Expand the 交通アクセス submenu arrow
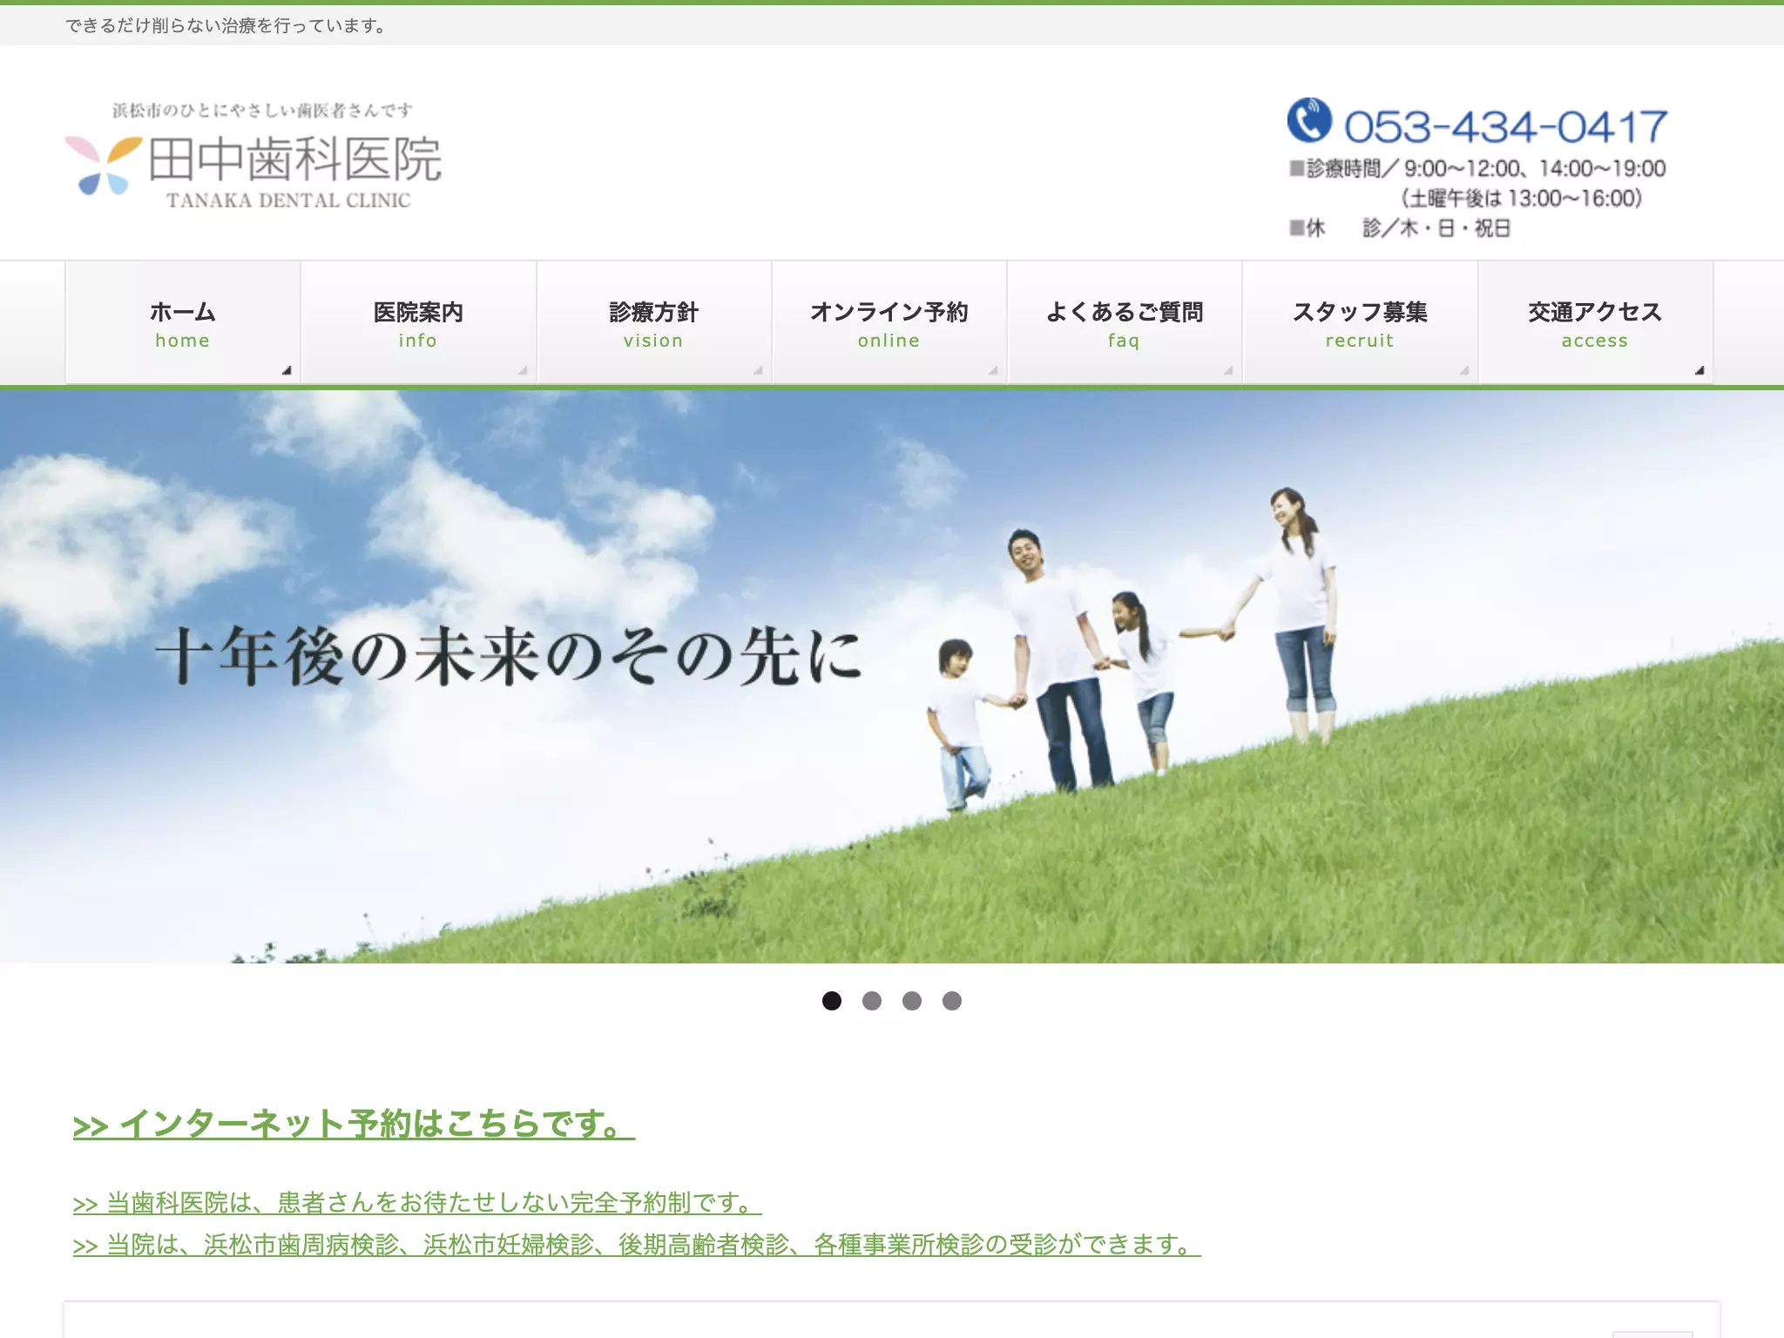 click(x=1699, y=370)
